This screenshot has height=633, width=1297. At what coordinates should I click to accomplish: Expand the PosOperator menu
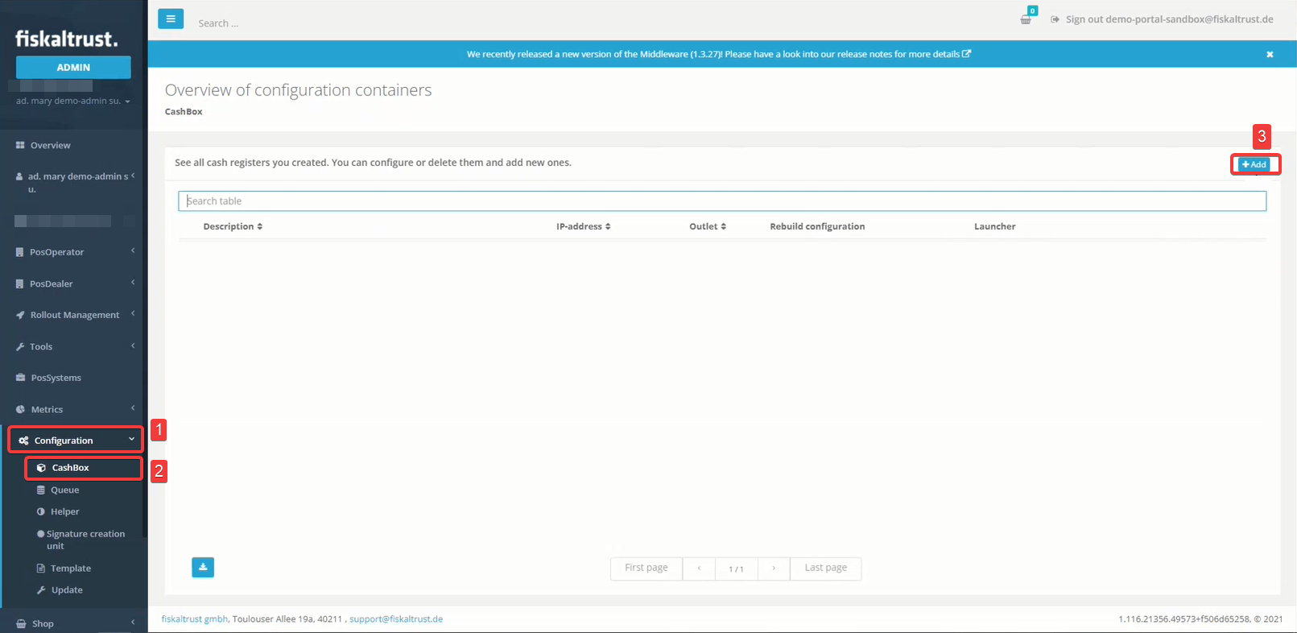click(72, 252)
